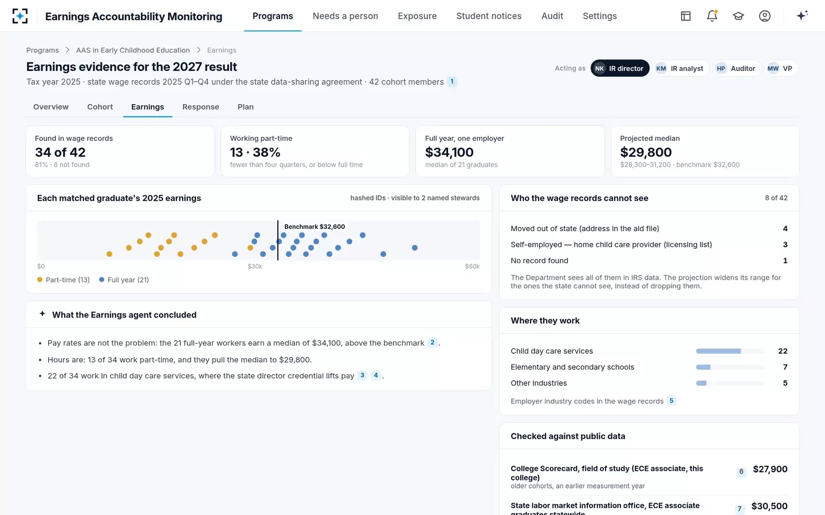Open citation 4 in credential bullet

(376, 375)
